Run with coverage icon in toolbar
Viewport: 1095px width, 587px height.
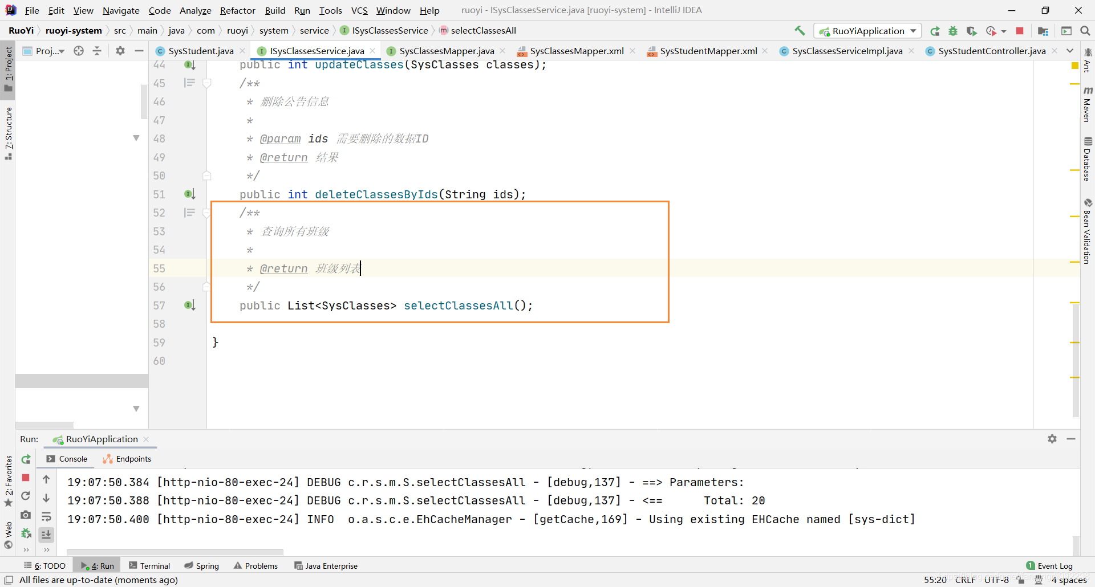(x=971, y=31)
